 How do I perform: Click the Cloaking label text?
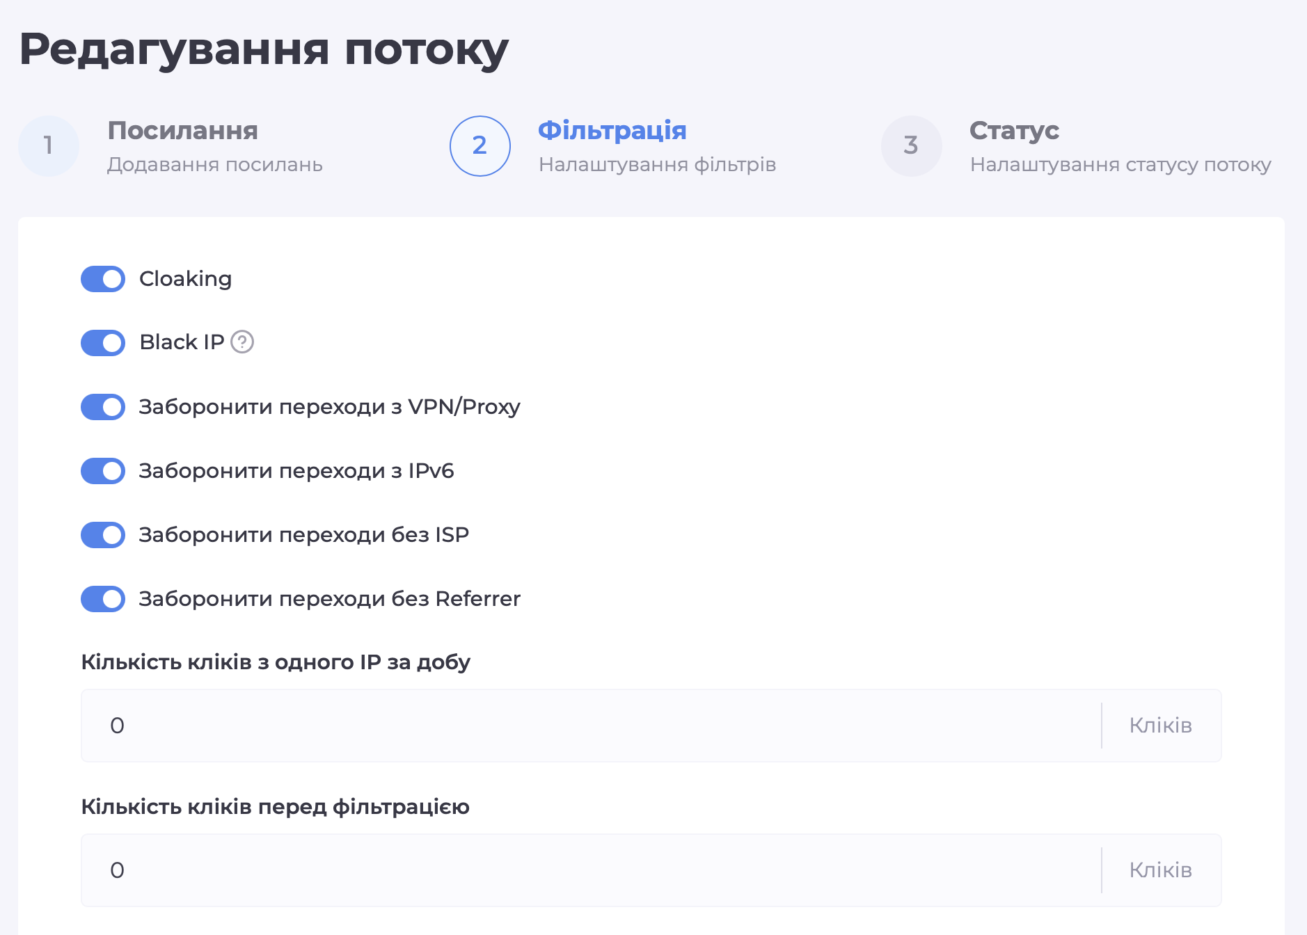coord(186,279)
